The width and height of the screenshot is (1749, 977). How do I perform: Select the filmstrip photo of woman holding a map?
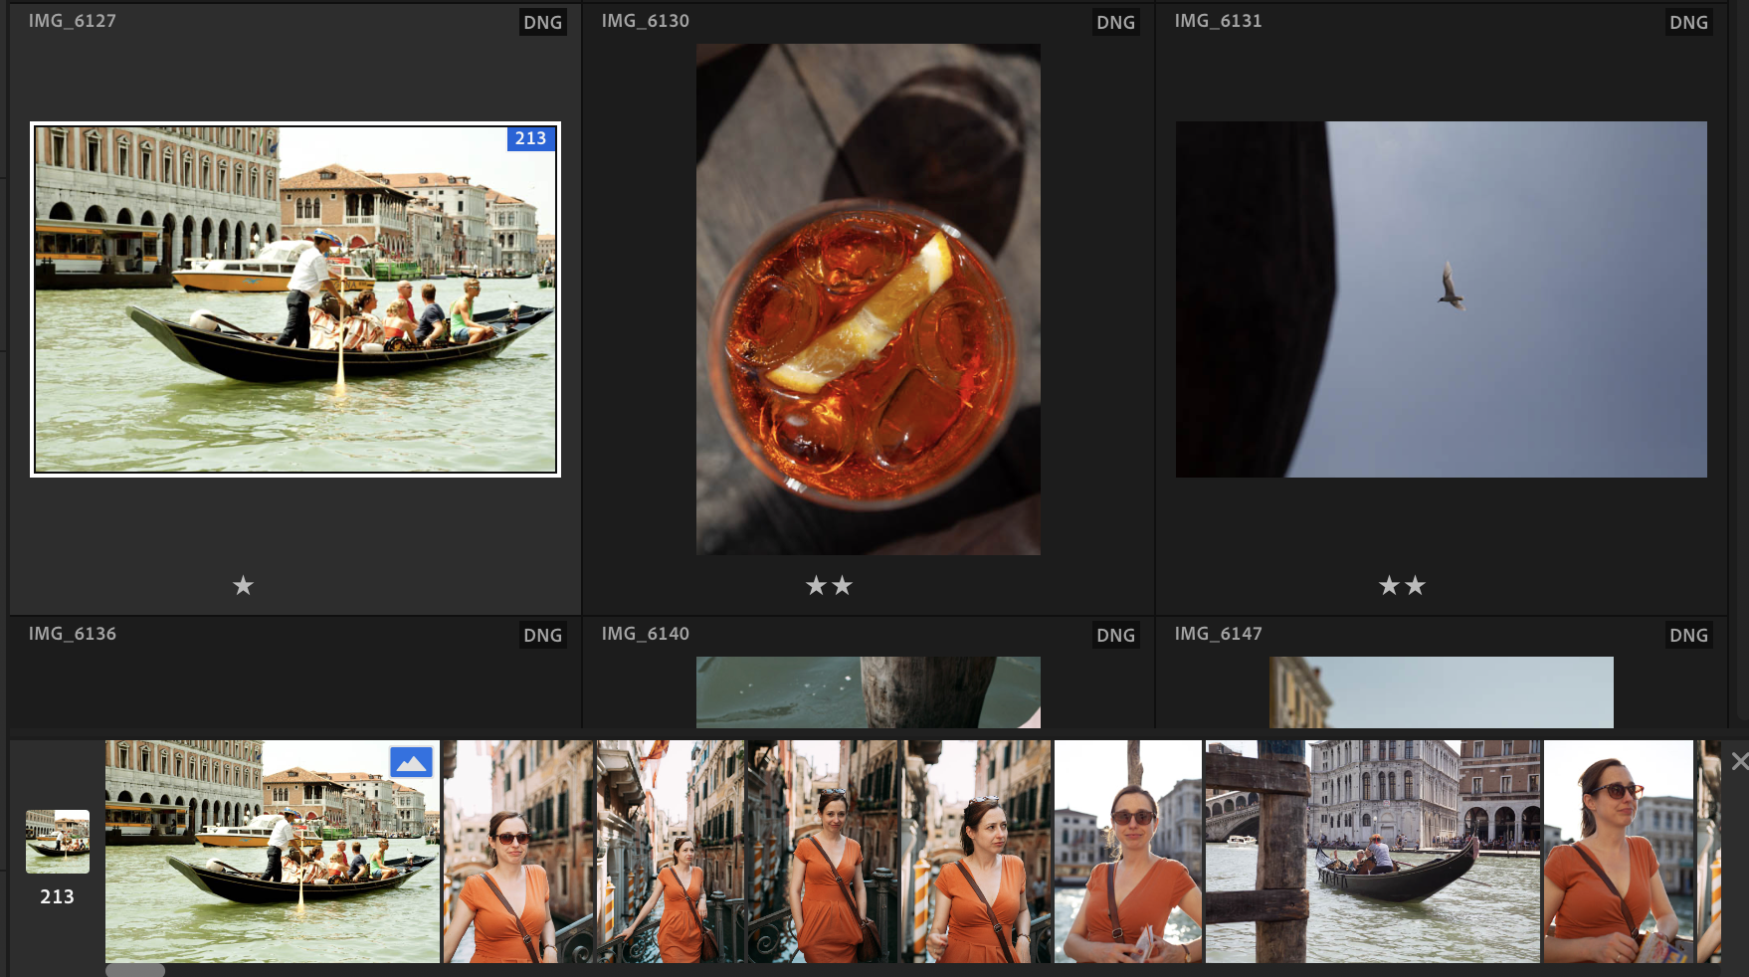[1128, 852]
